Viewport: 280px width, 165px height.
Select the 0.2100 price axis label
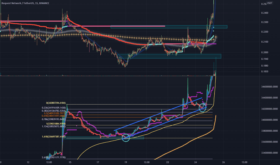pyautogui.click(x=265, y=42)
